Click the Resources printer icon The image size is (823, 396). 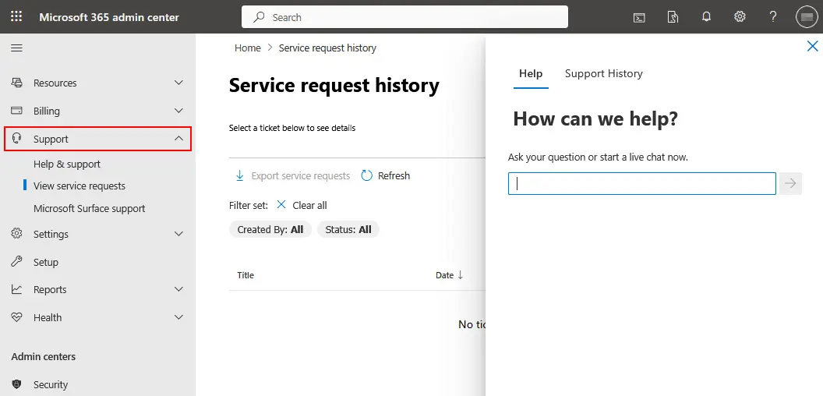point(17,83)
